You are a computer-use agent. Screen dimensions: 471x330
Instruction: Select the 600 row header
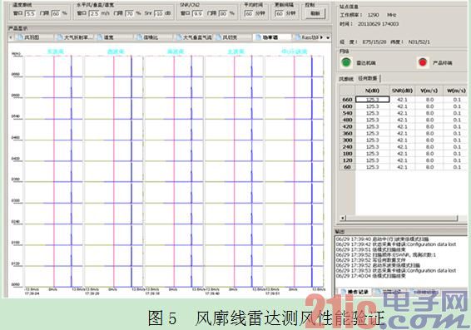(347, 106)
